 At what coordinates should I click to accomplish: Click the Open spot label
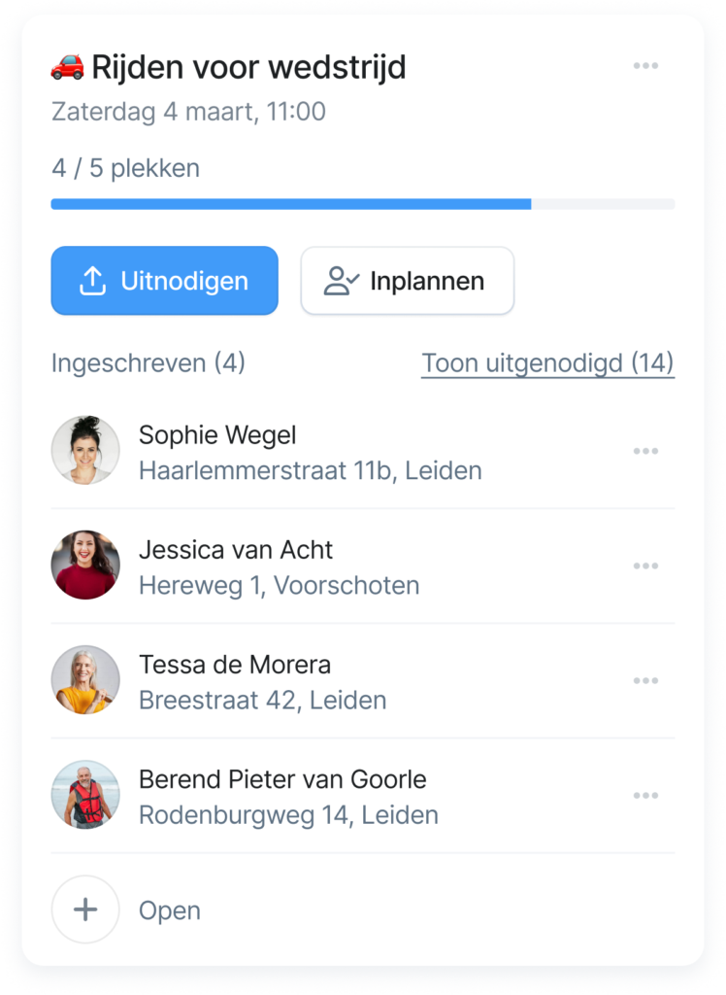pyautogui.click(x=170, y=910)
